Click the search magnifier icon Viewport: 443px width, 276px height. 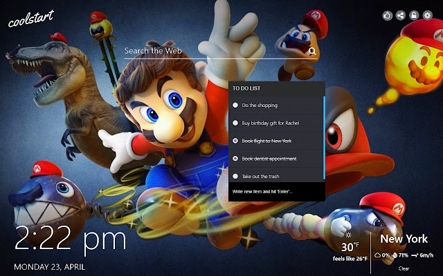pyautogui.click(x=312, y=50)
